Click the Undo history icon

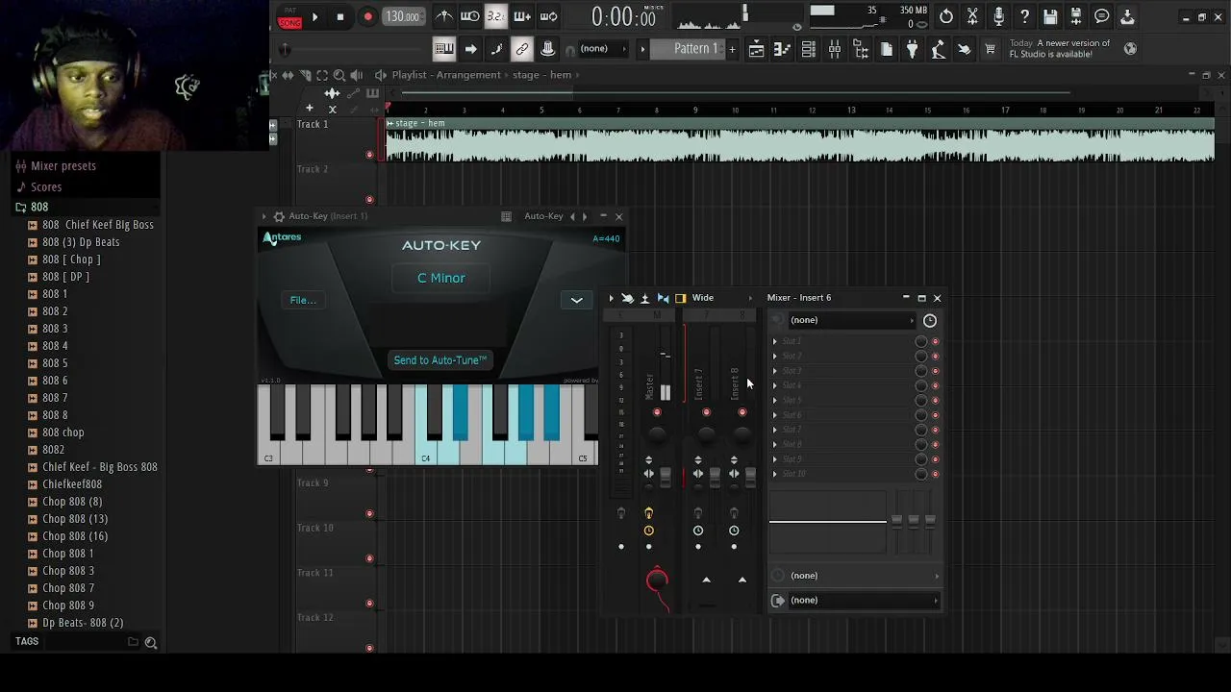pos(946,16)
